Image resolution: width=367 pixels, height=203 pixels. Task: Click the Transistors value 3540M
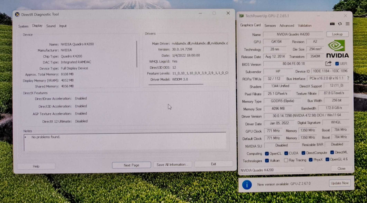pos(315,56)
